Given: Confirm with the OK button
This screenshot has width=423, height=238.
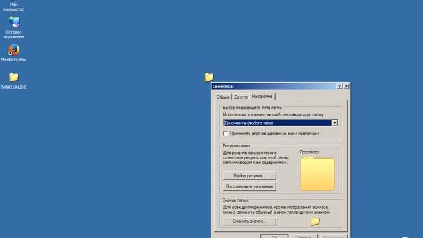Looking at the screenshot, I should [x=274, y=237].
